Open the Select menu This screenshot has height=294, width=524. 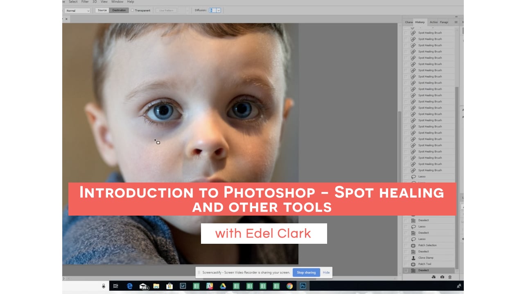[x=73, y=2]
